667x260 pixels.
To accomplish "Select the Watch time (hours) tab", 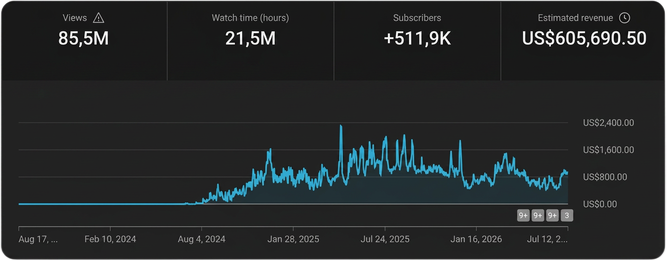I will coord(251,41).
